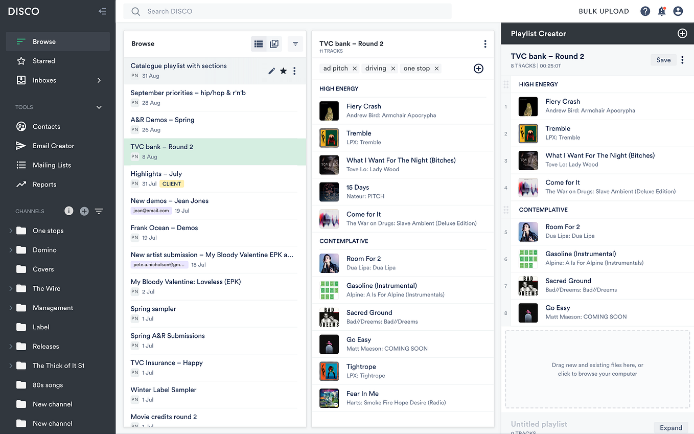Image resolution: width=694 pixels, height=434 pixels.
Task: Edit Catalogue playlist with pencil icon
Action: click(272, 71)
